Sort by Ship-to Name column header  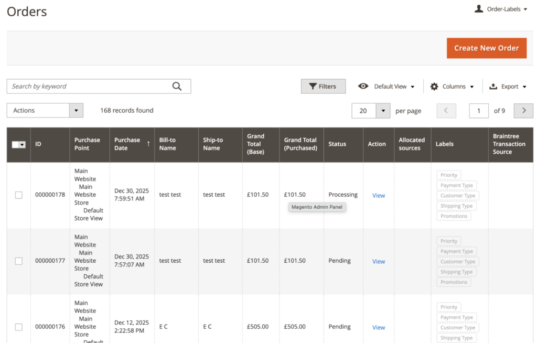[x=220, y=144]
